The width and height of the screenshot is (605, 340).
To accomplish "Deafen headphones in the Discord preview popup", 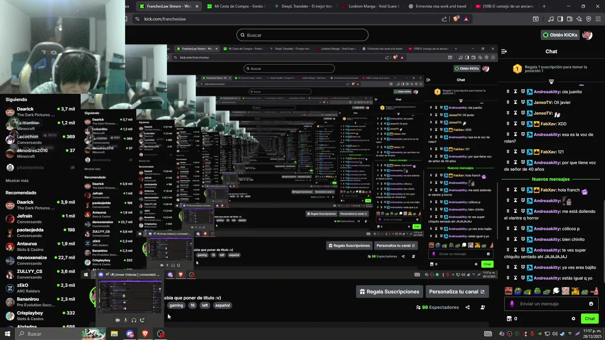I will pos(134,320).
